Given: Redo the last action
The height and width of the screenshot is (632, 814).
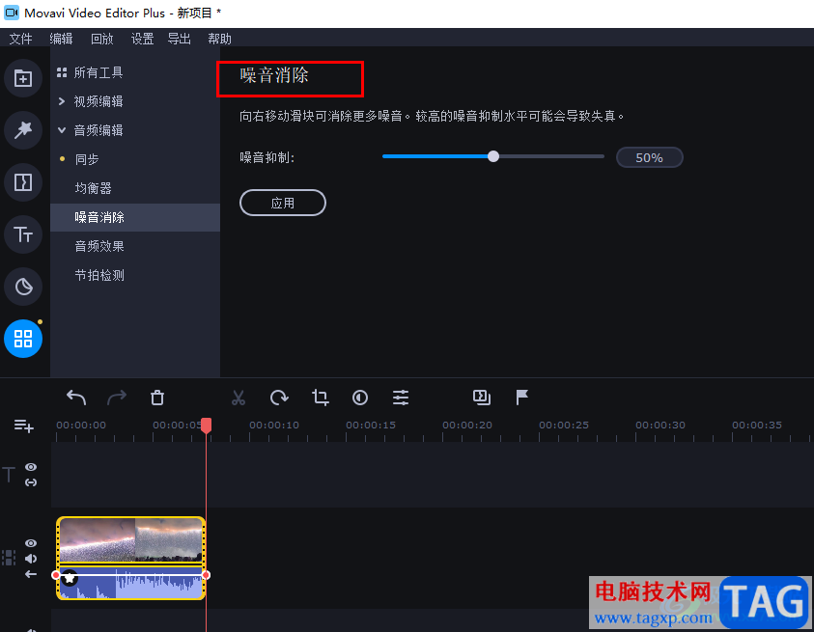Looking at the screenshot, I should (117, 398).
